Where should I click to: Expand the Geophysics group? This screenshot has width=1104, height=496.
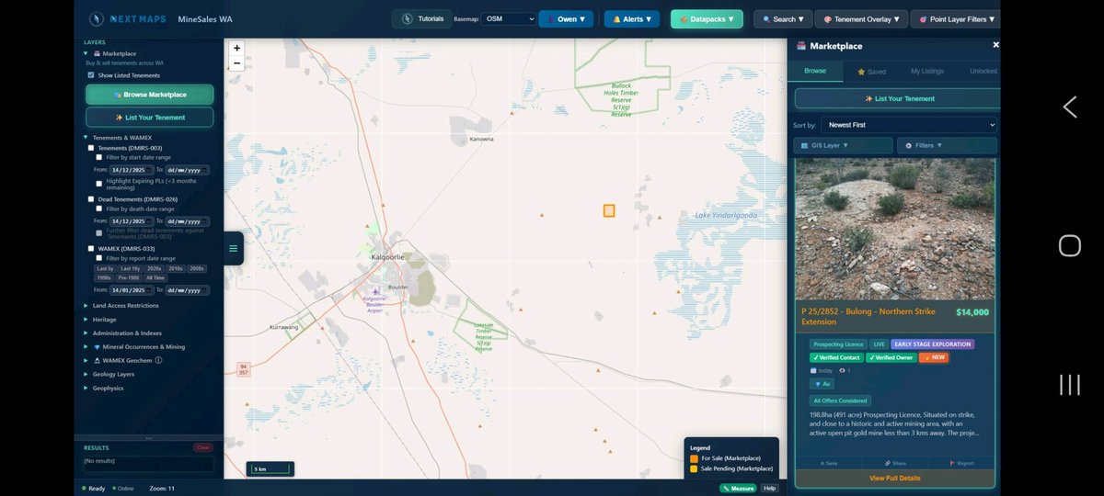[x=108, y=389]
